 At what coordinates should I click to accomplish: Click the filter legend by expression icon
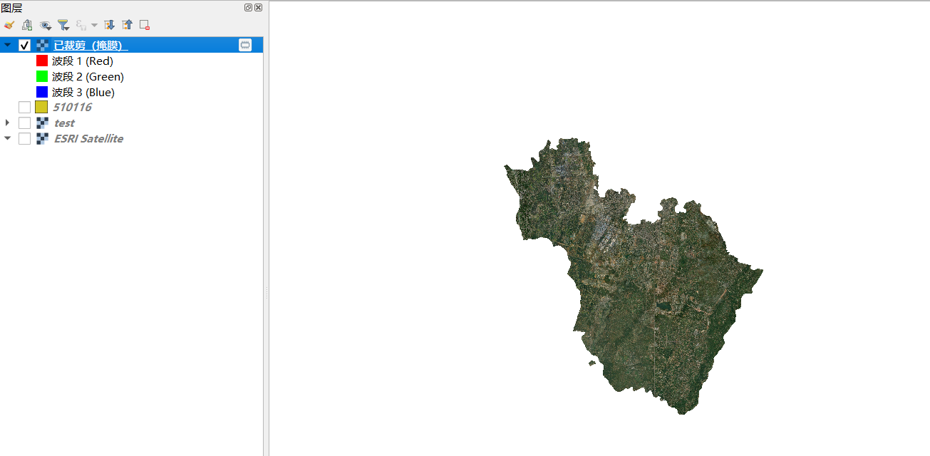coord(81,25)
